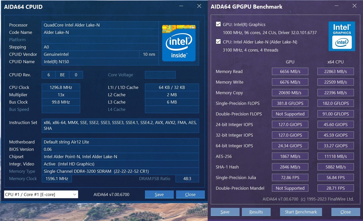Start the GPGPU benchmark

(x=301, y=212)
